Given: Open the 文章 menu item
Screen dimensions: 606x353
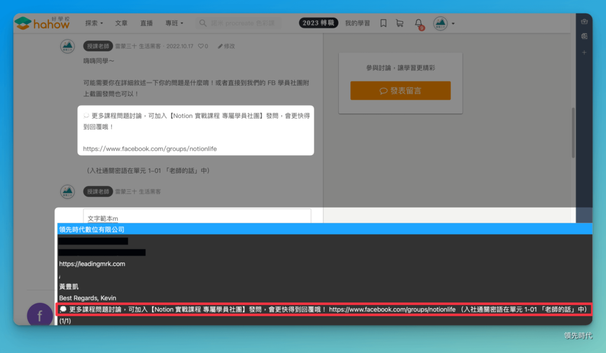Looking at the screenshot, I should pyautogui.click(x=121, y=23).
